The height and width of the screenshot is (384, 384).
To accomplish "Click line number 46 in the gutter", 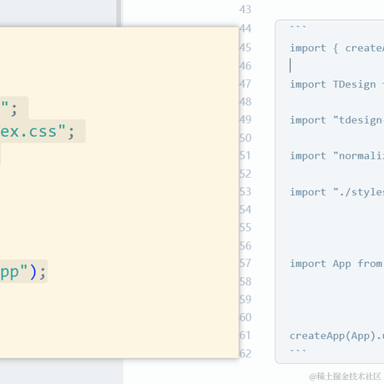I will coord(245,66).
